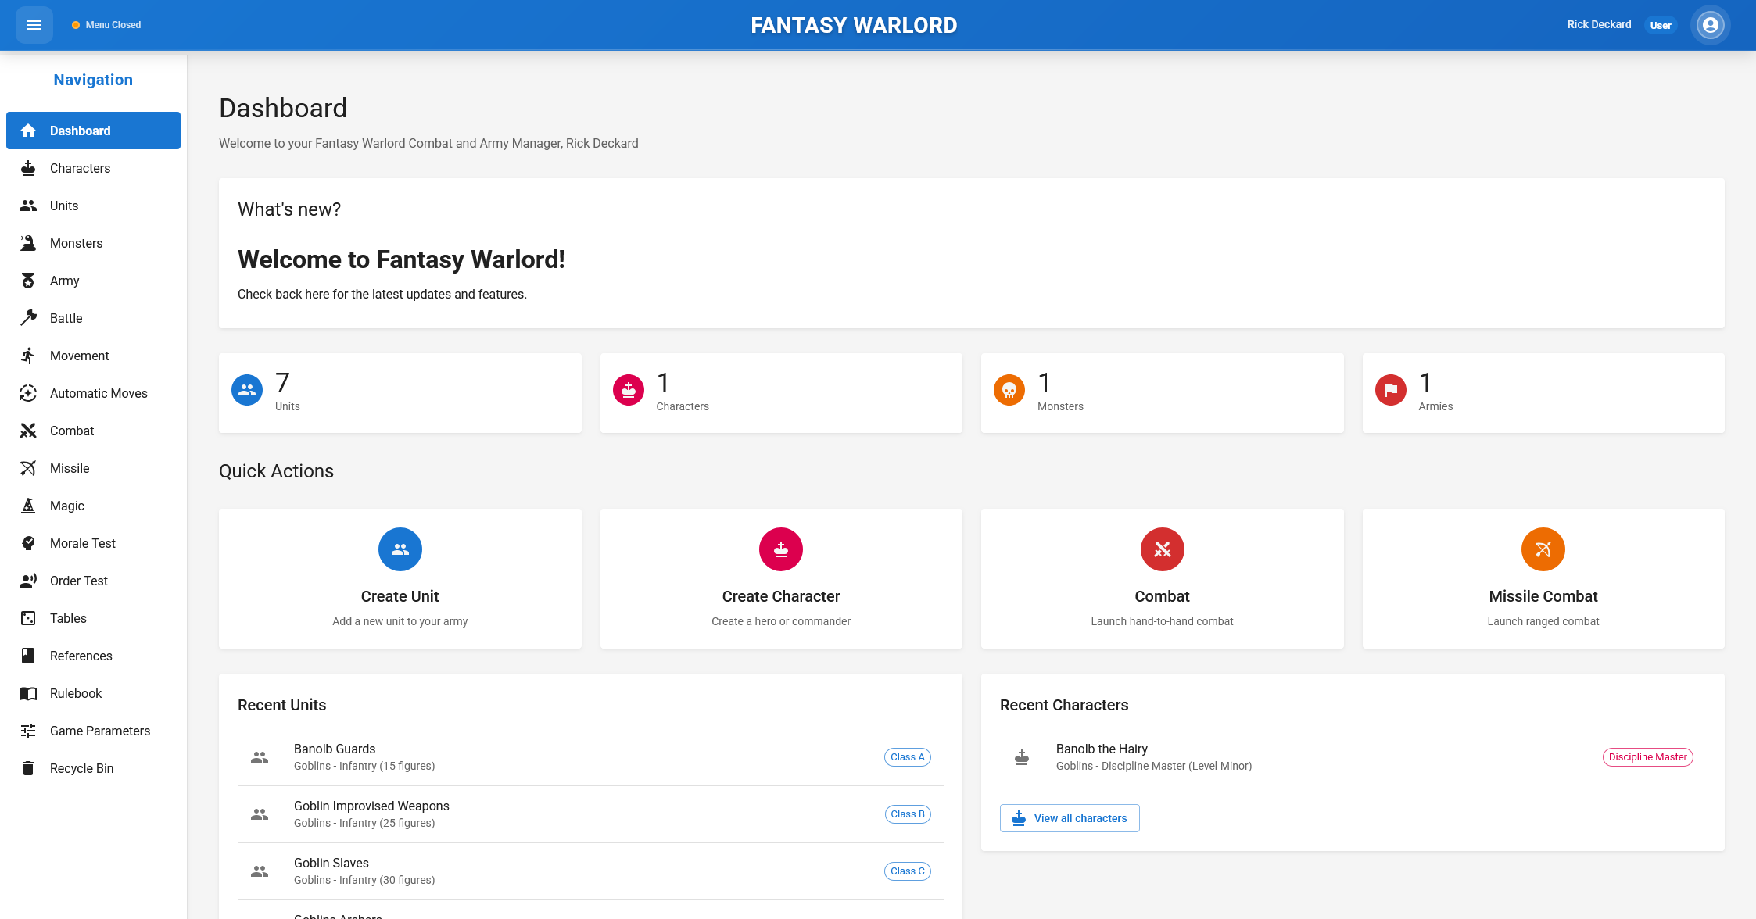Click the Discipline Master tag

[1647, 757]
